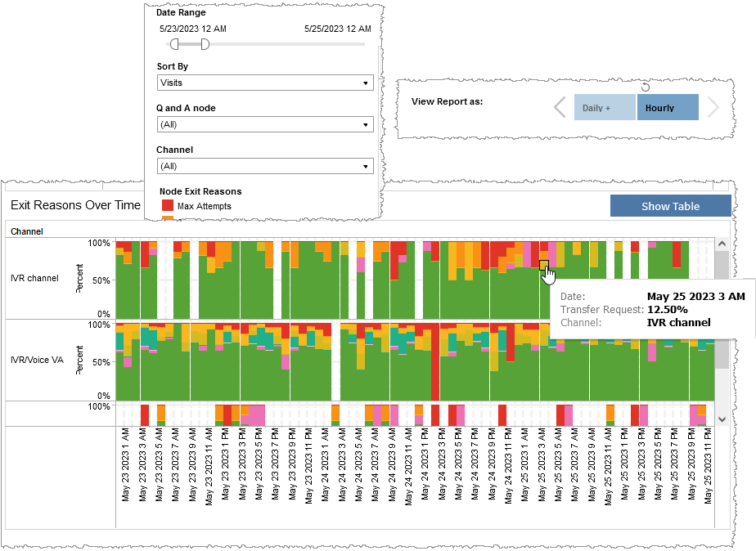Click the right Date Range slider handle
The width and height of the screenshot is (756, 551).
pyautogui.click(x=205, y=43)
